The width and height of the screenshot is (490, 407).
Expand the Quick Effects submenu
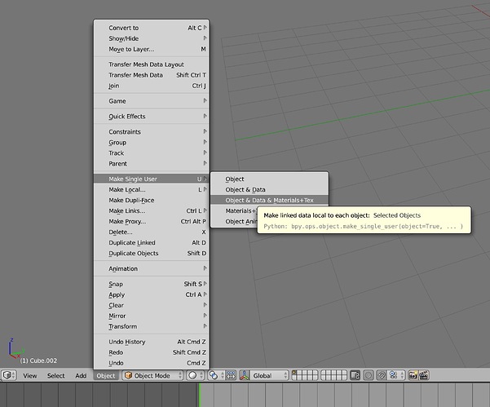[x=152, y=116]
